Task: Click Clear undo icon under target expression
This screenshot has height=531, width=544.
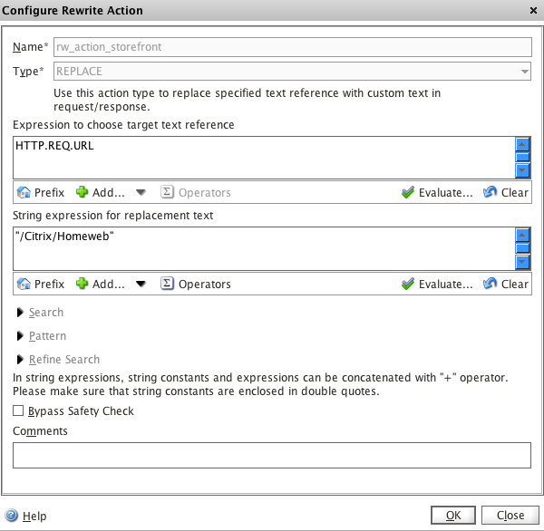Action: pos(490,192)
